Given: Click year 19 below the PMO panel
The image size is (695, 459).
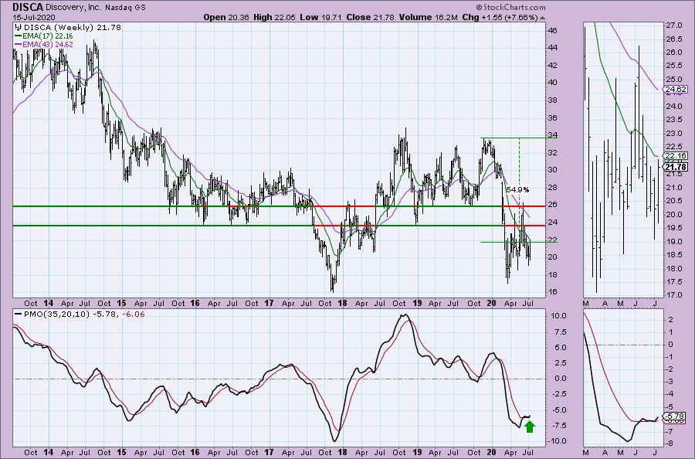Looking at the screenshot, I should coord(417,453).
